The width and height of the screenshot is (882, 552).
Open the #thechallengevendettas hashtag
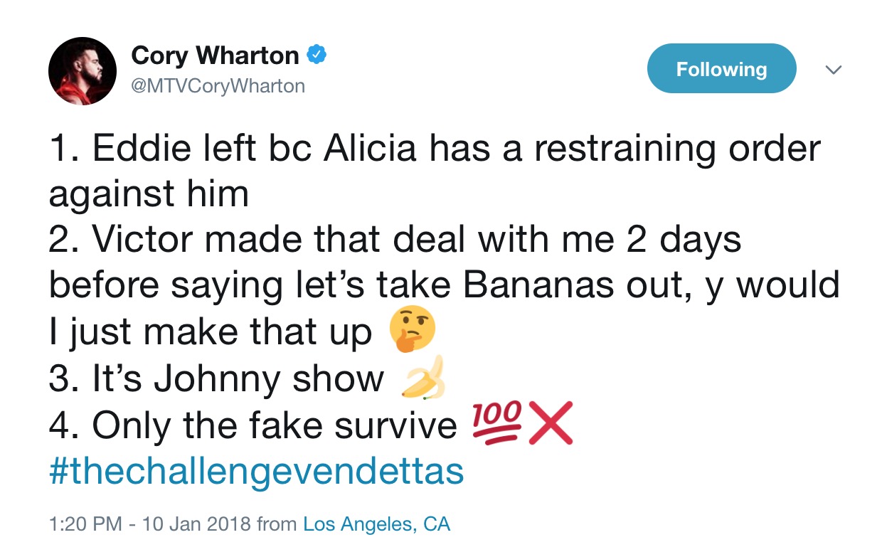click(x=256, y=471)
